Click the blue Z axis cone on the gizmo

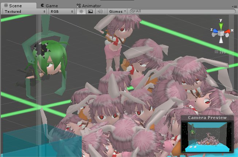pyautogui.click(x=215, y=31)
